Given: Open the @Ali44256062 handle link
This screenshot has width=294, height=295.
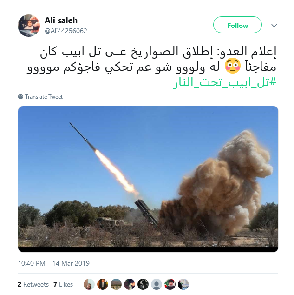Looking at the screenshot, I should coord(66,31).
